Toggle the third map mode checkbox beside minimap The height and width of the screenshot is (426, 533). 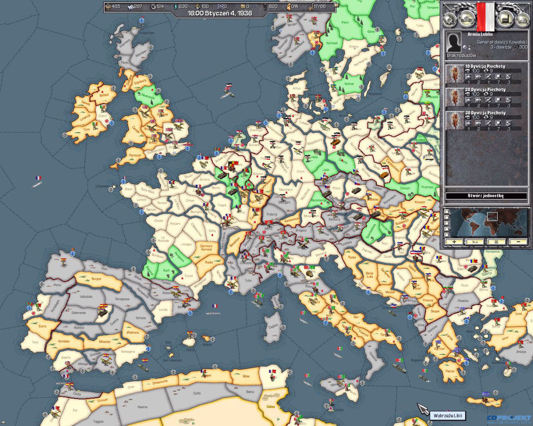447,223
